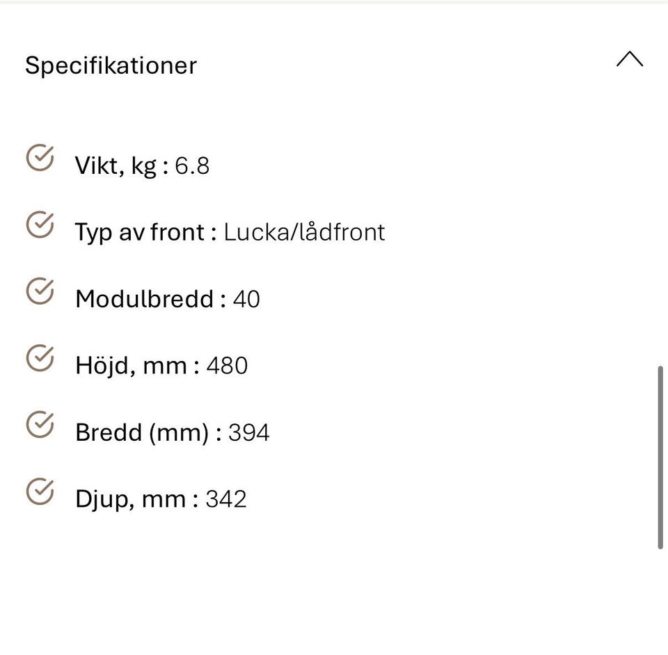Viewport: 668px width, 655px height.
Task: Click the checkmark icon beside Modulbredd
Action: point(40,291)
